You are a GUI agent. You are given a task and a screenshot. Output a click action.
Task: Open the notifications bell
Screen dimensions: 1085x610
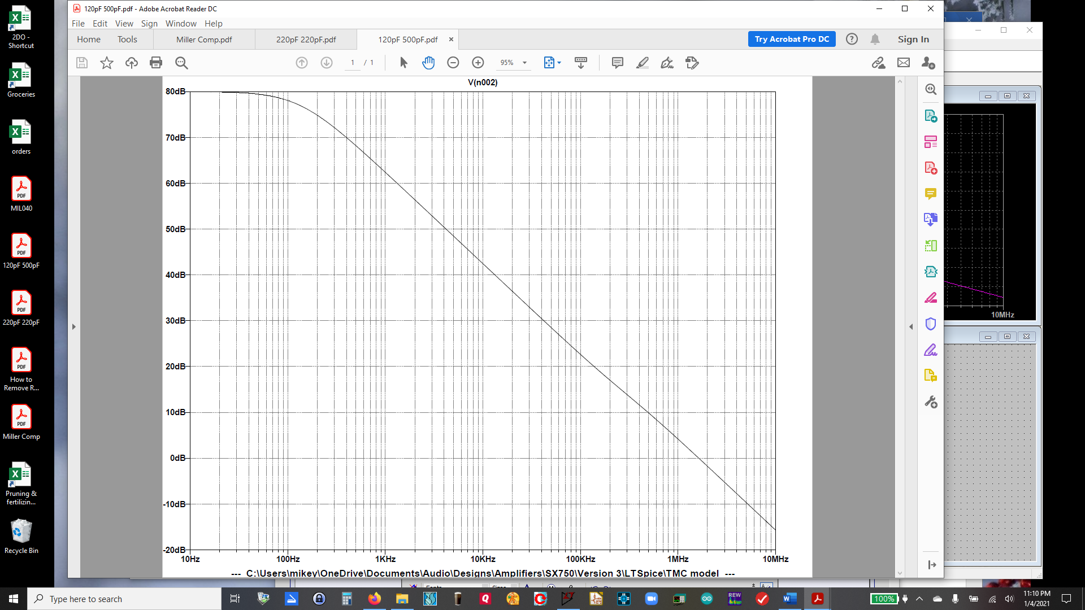click(875, 39)
